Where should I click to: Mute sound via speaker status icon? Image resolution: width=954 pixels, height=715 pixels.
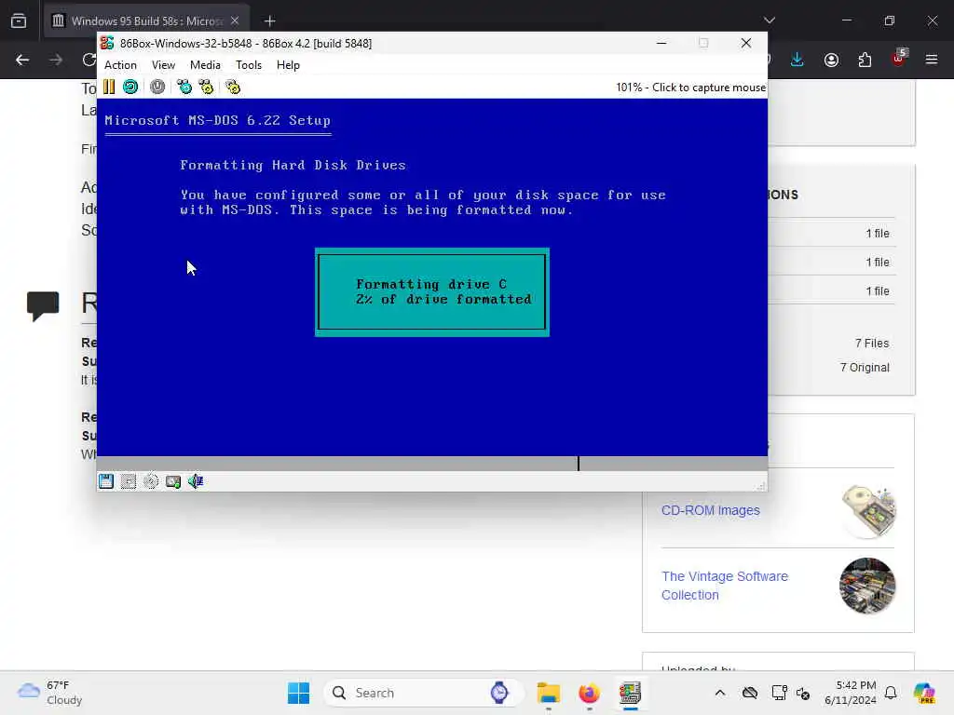point(196,481)
